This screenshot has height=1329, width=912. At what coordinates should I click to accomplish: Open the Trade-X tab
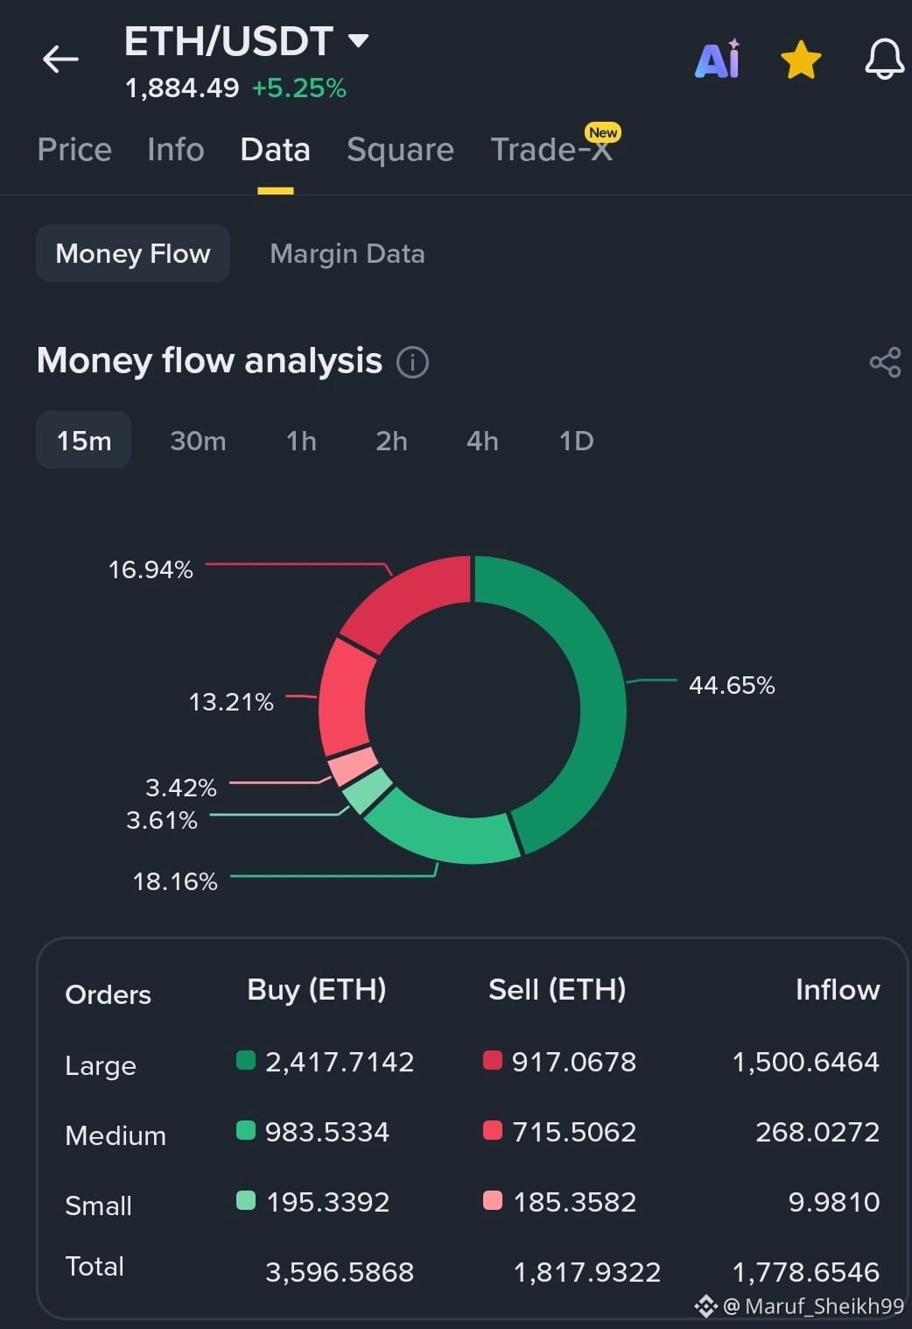click(x=551, y=149)
